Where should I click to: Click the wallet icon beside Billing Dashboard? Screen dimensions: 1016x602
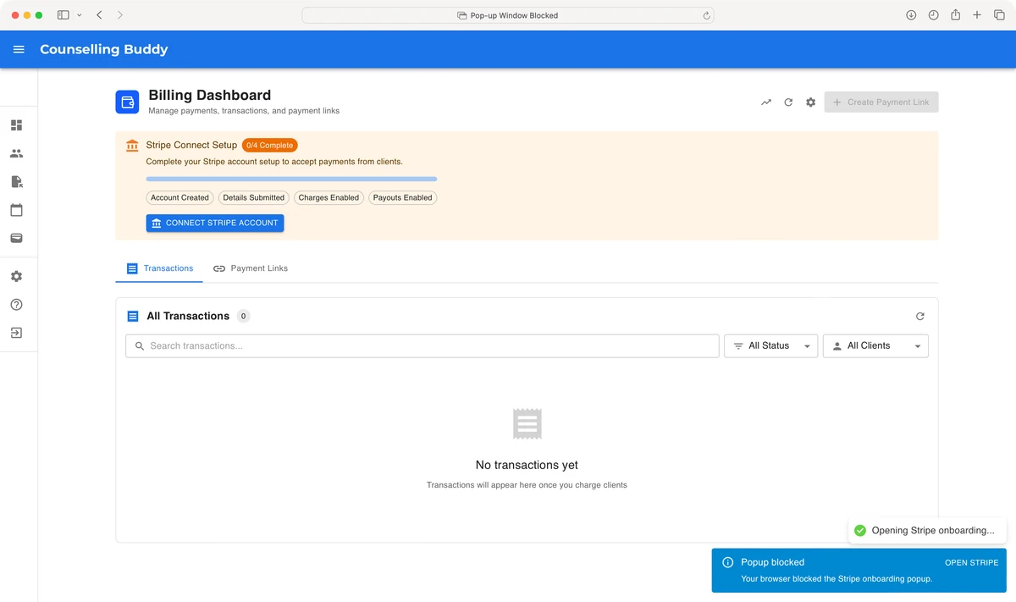(127, 102)
